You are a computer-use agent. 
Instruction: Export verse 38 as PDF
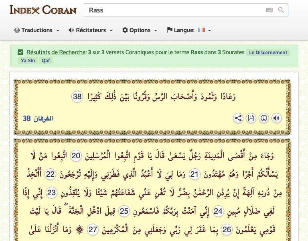tap(251, 118)
